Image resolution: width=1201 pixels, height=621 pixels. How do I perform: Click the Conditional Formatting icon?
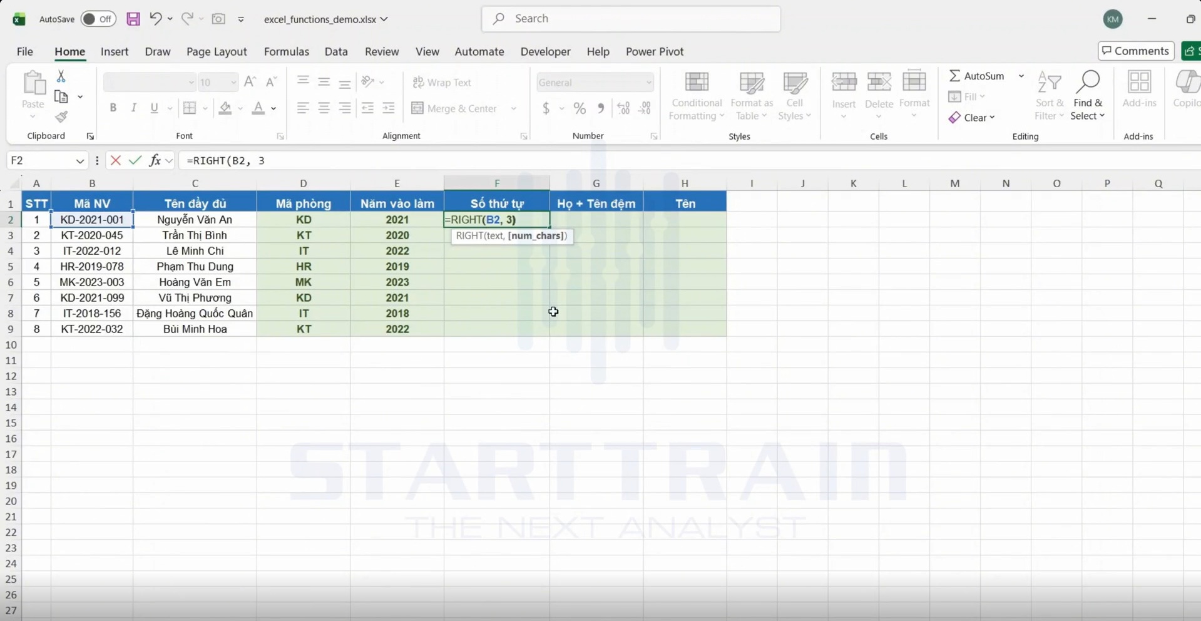697,96
